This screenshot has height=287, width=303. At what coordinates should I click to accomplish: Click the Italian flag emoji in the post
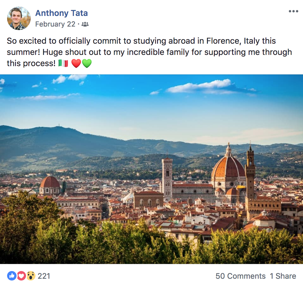point(63,63)
